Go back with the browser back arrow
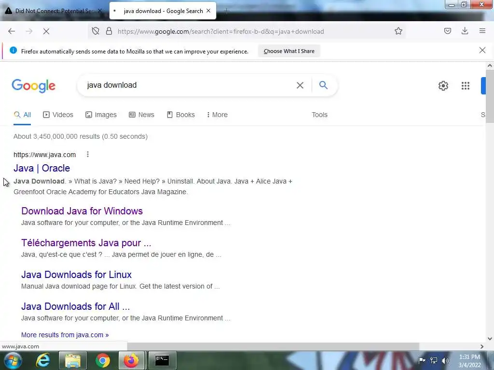Image resolution: width=494 pixels, height=370 pixels. (x=12, y=31)
